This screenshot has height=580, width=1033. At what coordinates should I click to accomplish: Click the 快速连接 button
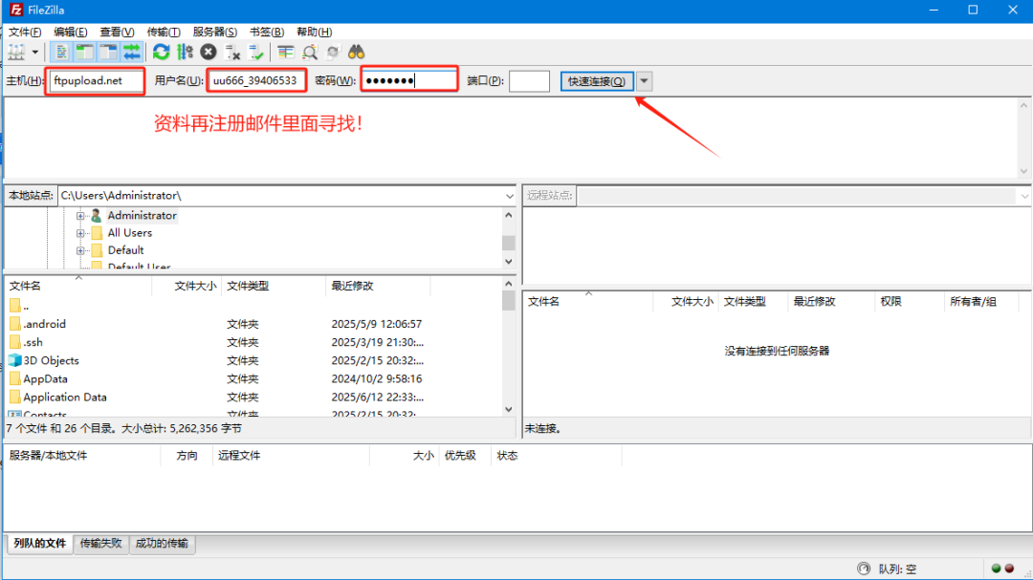597,81
